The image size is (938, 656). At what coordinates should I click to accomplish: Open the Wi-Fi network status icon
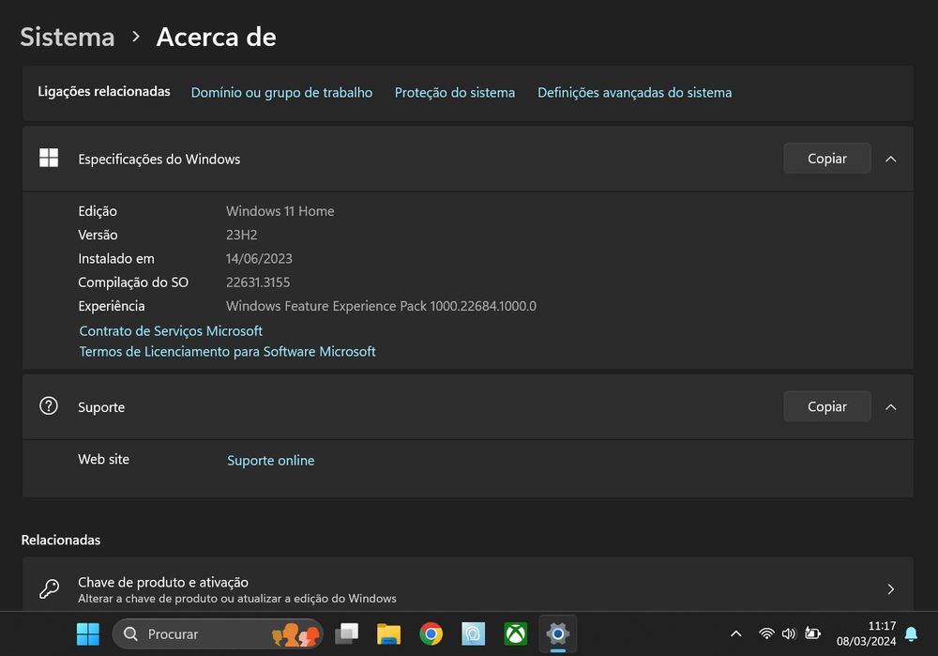[x=766, y=633]
